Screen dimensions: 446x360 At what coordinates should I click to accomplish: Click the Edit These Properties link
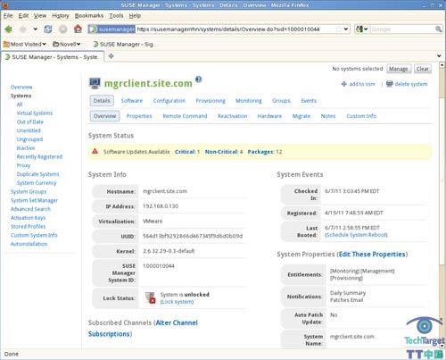[x=372, y=255]
